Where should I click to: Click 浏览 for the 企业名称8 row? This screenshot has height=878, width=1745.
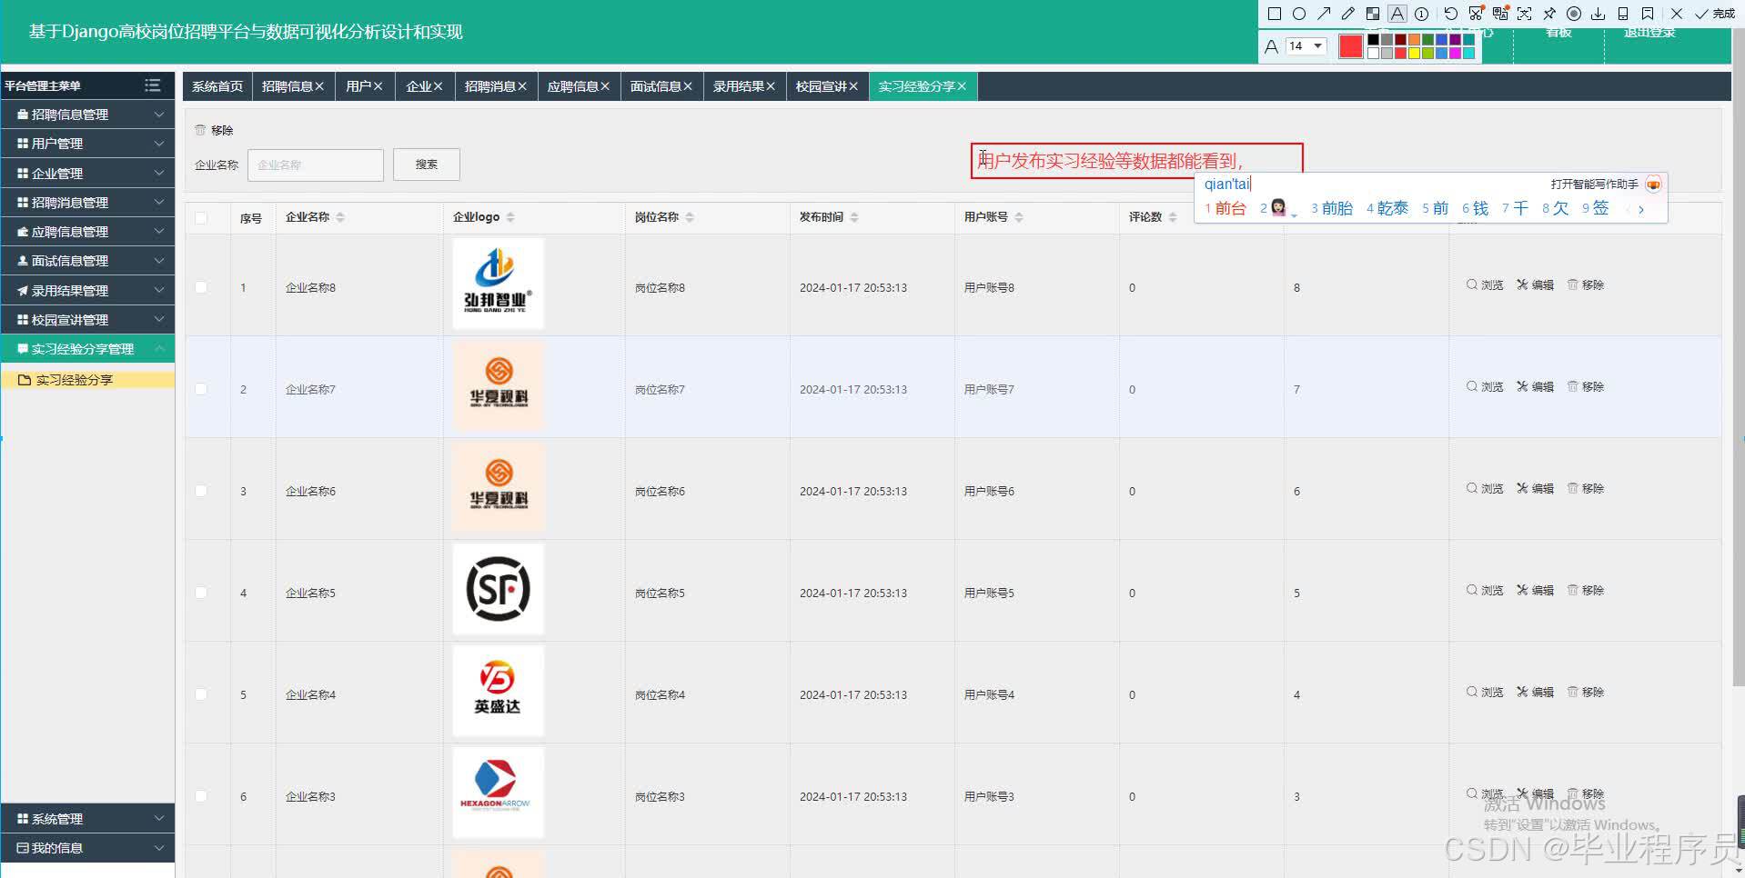click(x=1485, y=285)
